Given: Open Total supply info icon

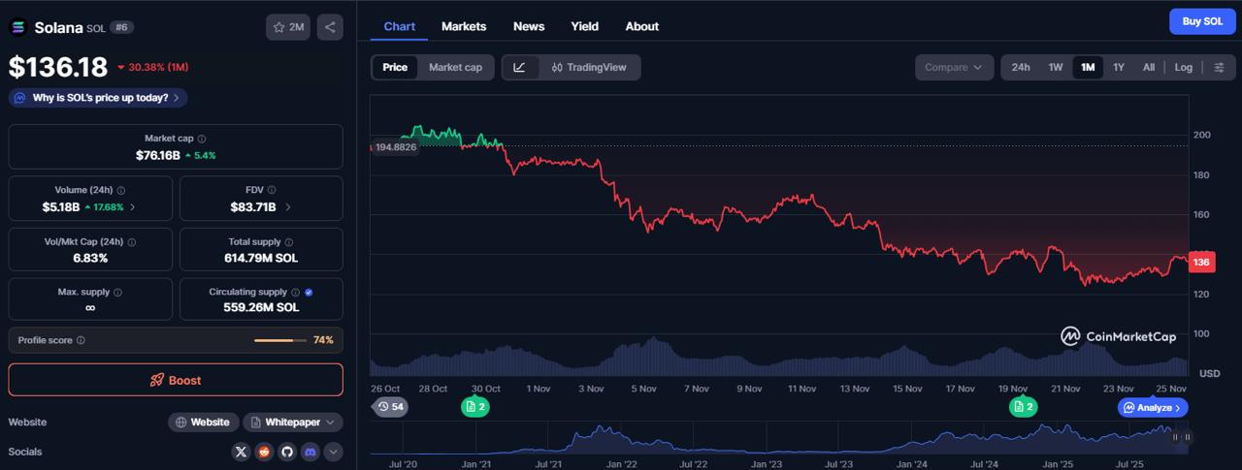Looking at the screenshot, I should [x=289, y=242].
